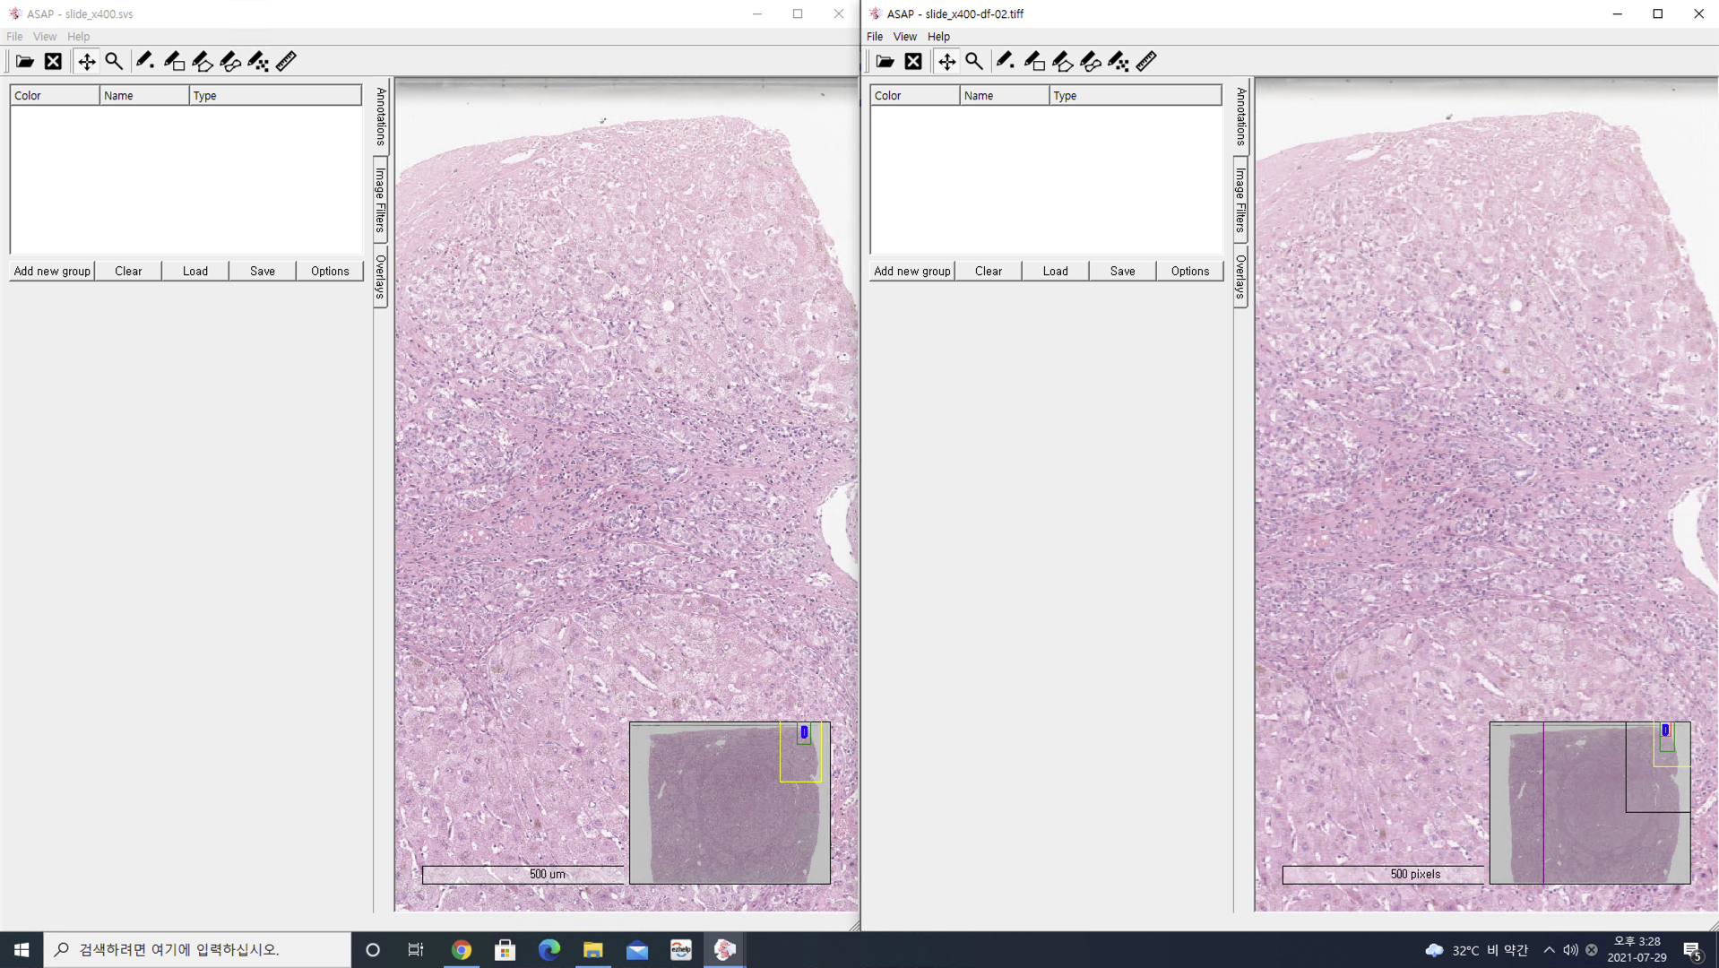Select the Spline annotation tool in the slide_x400.svs window
The height and width of the screenshot is (968, 1719).
tap(230, 62)
